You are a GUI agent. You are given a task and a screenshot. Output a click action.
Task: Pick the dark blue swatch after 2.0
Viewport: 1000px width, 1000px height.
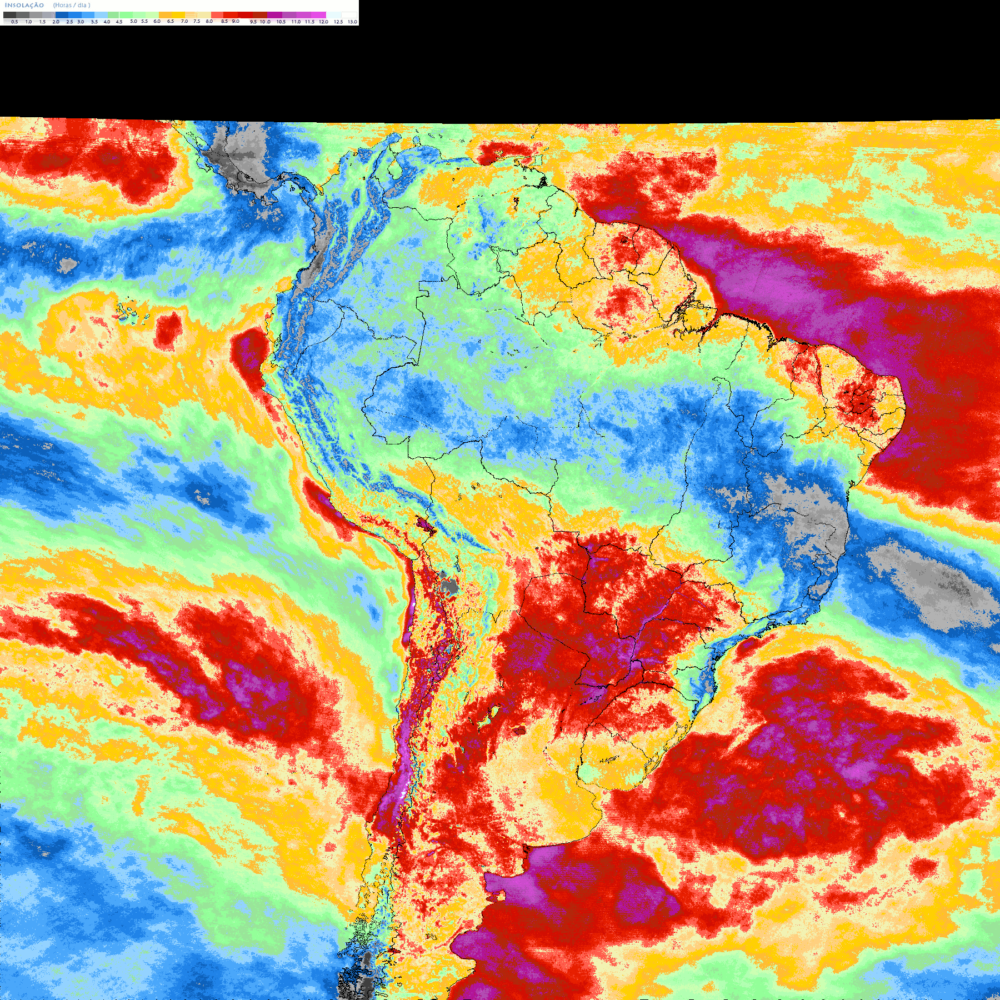click(62, 15)
